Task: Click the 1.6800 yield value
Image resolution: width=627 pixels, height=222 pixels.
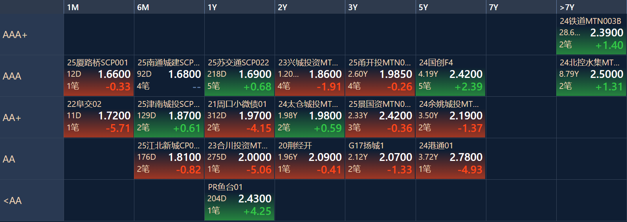Action: click(x=185, y=74)
